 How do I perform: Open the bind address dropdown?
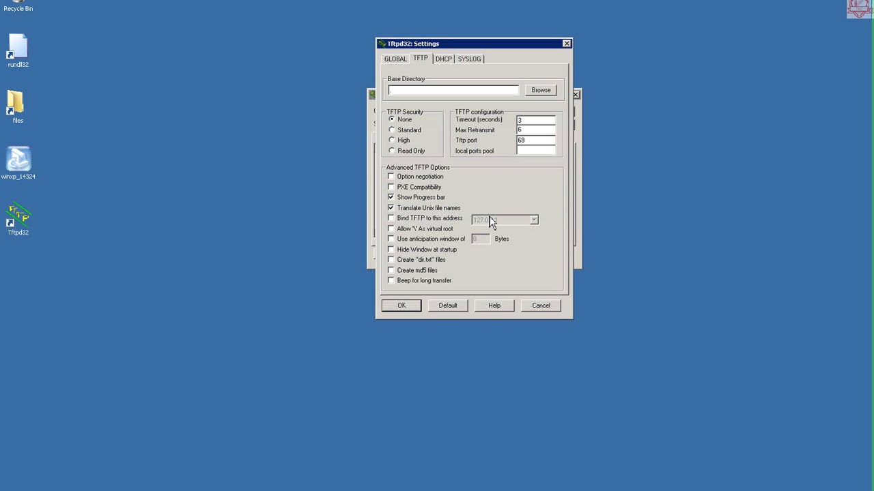point(534,220)
